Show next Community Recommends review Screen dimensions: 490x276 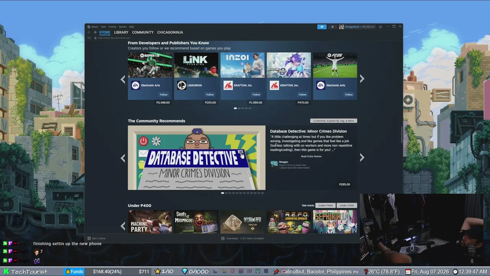pyautogui.click(x=362, y=158)
